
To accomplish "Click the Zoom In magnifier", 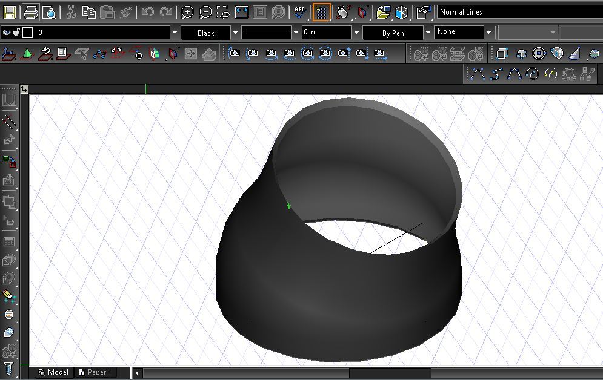I will point(187,12).
